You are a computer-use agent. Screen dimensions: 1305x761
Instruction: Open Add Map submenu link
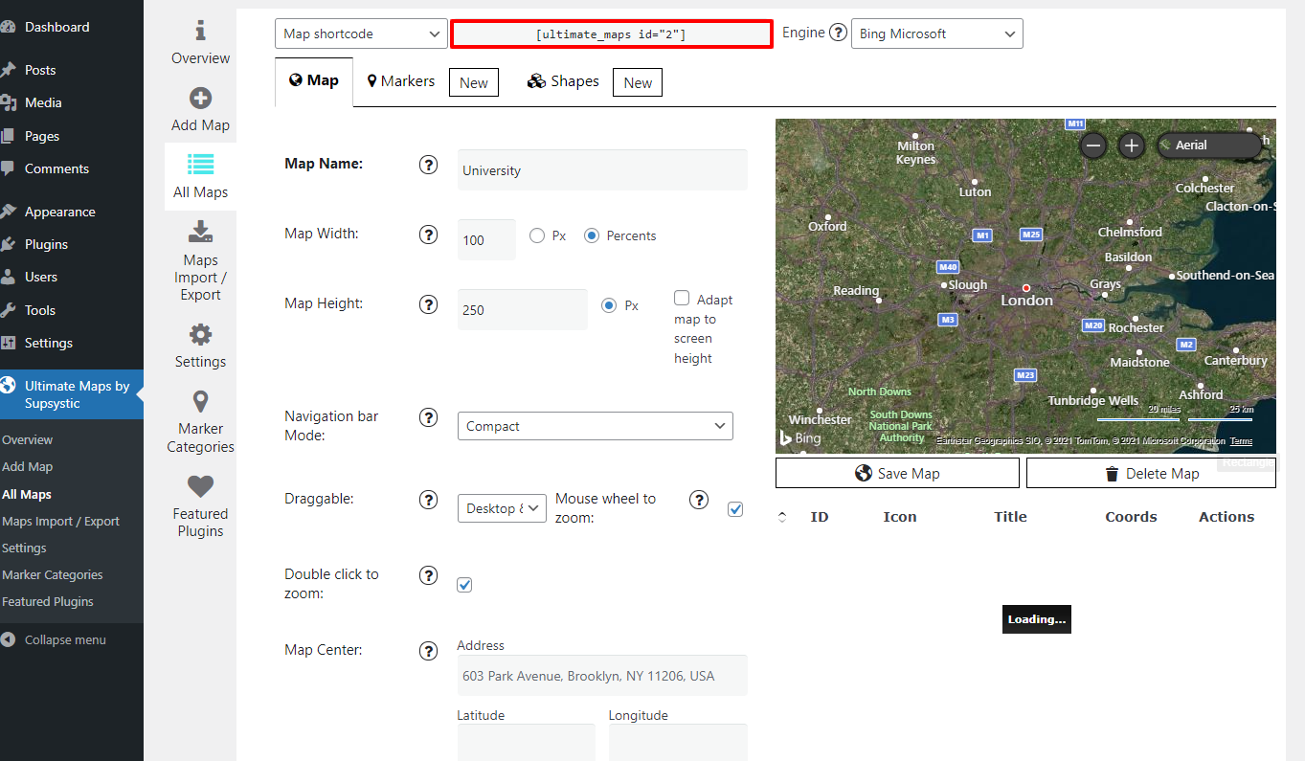[28, 467]
